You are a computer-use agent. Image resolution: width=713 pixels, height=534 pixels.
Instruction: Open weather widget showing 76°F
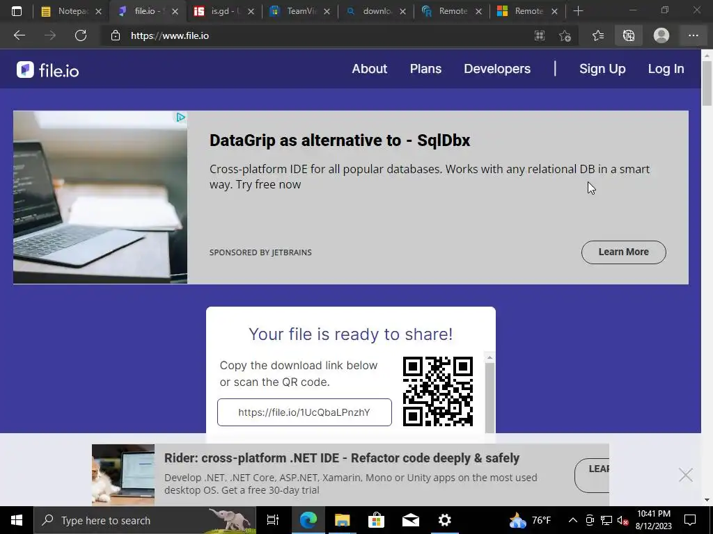530,520
